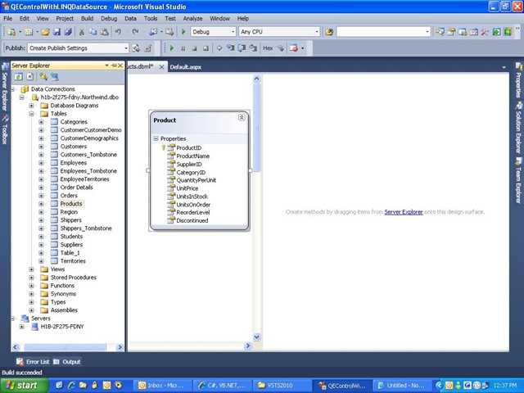Open the File menu

(x=7, y=18)
